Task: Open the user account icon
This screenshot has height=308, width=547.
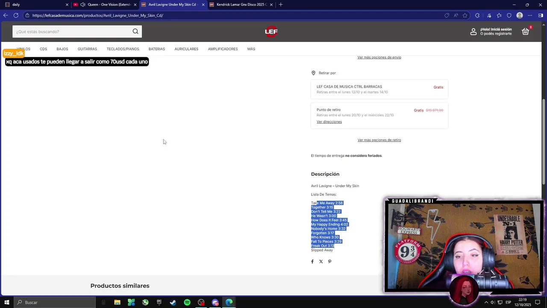Action: [473, 32]
